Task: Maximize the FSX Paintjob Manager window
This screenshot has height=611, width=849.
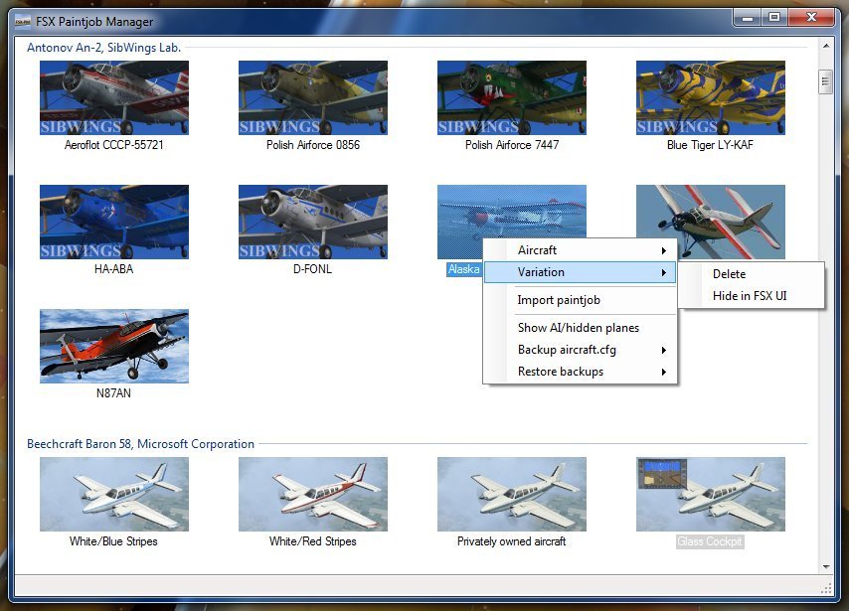Action: (x=774, y=18)
